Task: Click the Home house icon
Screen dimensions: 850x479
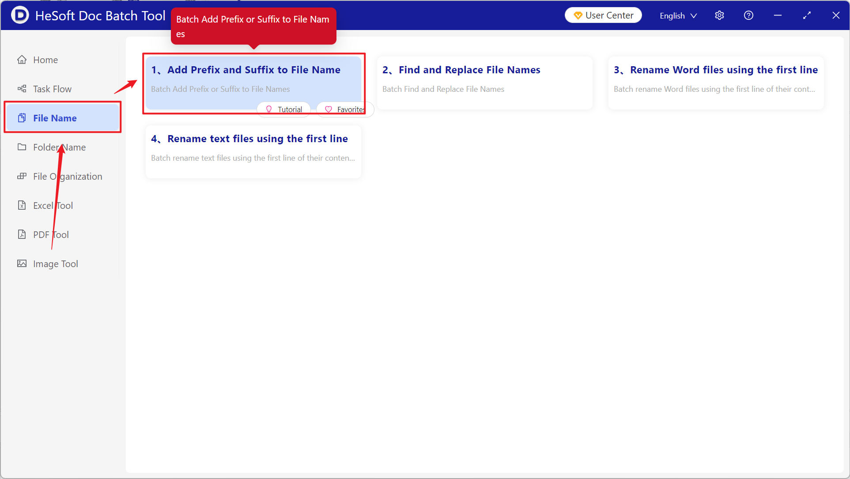Action: pos(22,60)
